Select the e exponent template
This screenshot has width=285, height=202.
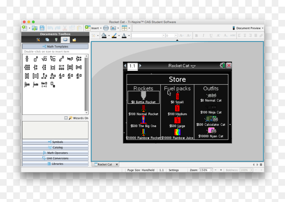pos(61,59)
